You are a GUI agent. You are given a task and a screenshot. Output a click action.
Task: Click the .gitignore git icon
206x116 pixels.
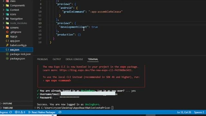(7, 32)
